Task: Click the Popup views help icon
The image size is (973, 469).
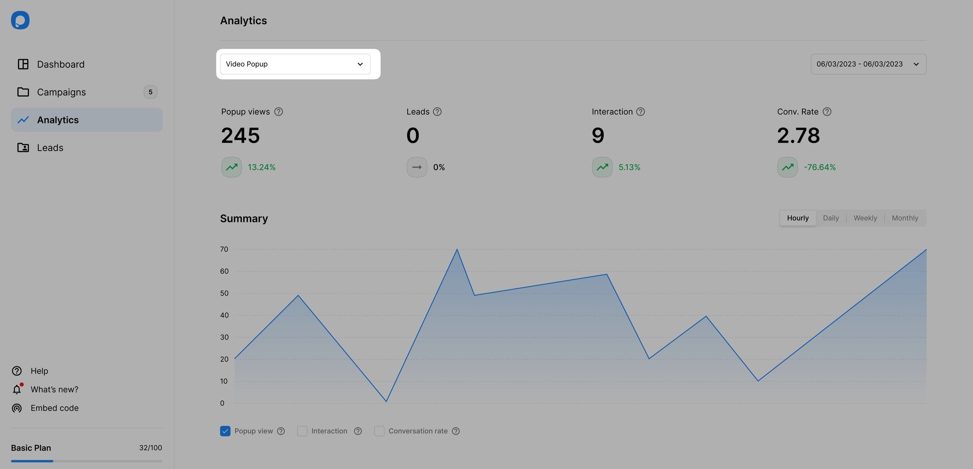Action: coord(279,112)
